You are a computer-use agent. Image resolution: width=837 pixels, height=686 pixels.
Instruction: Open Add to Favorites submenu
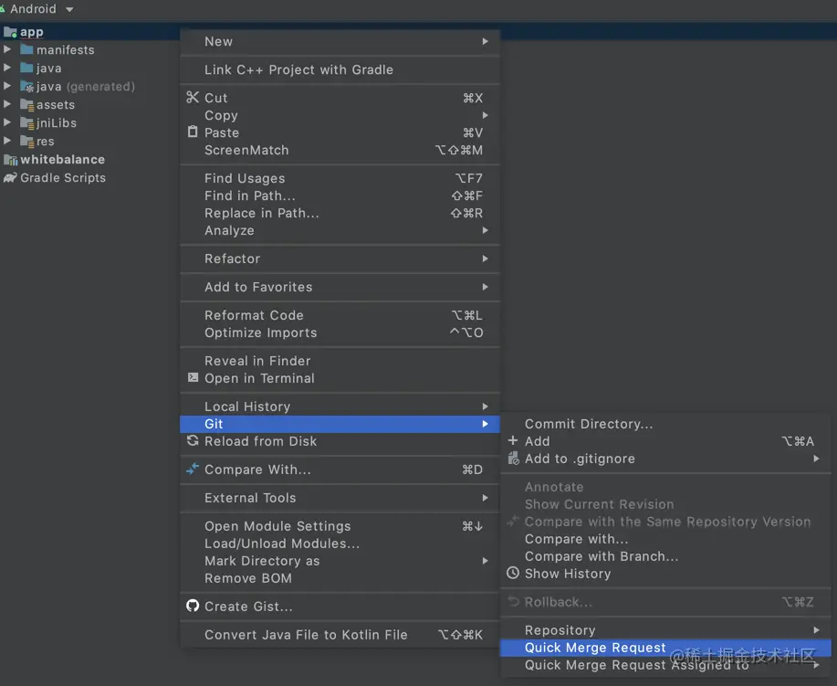tap(340, 287)
